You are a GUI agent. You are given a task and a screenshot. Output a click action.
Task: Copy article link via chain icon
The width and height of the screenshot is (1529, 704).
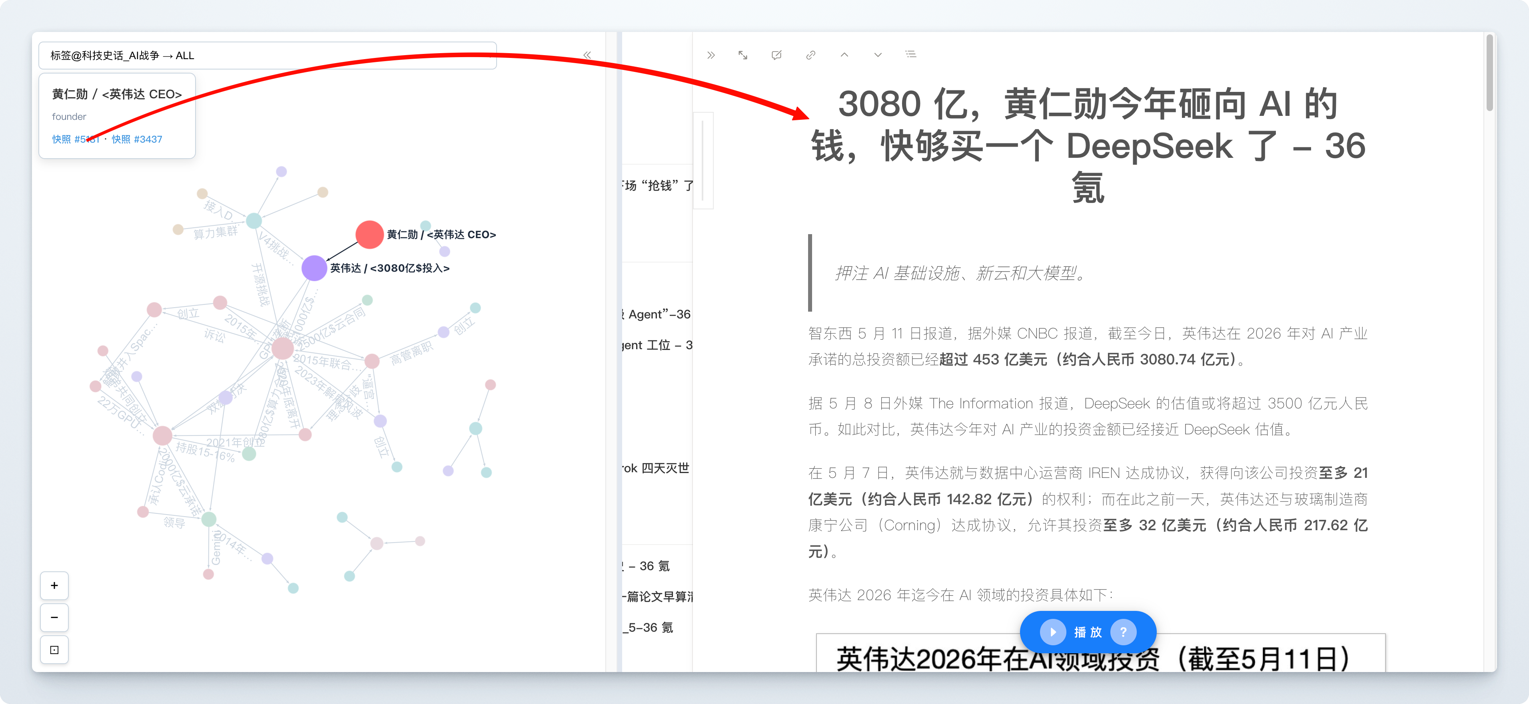(x=811, y=55)
